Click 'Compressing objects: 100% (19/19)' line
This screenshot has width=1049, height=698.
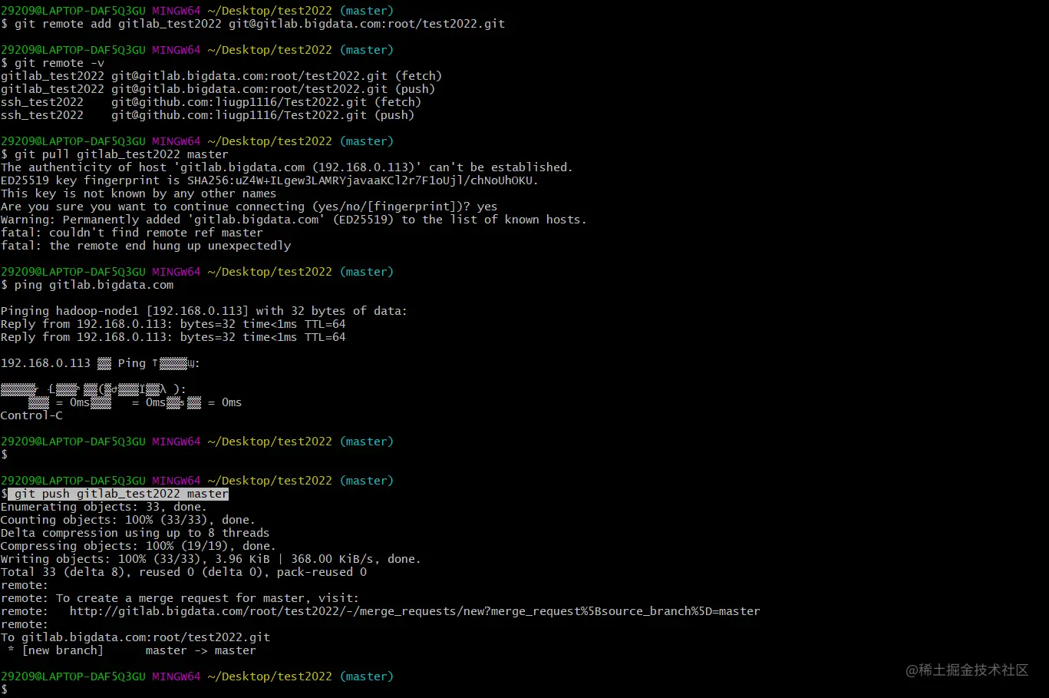pyautogui.click(x=138, y=546)
